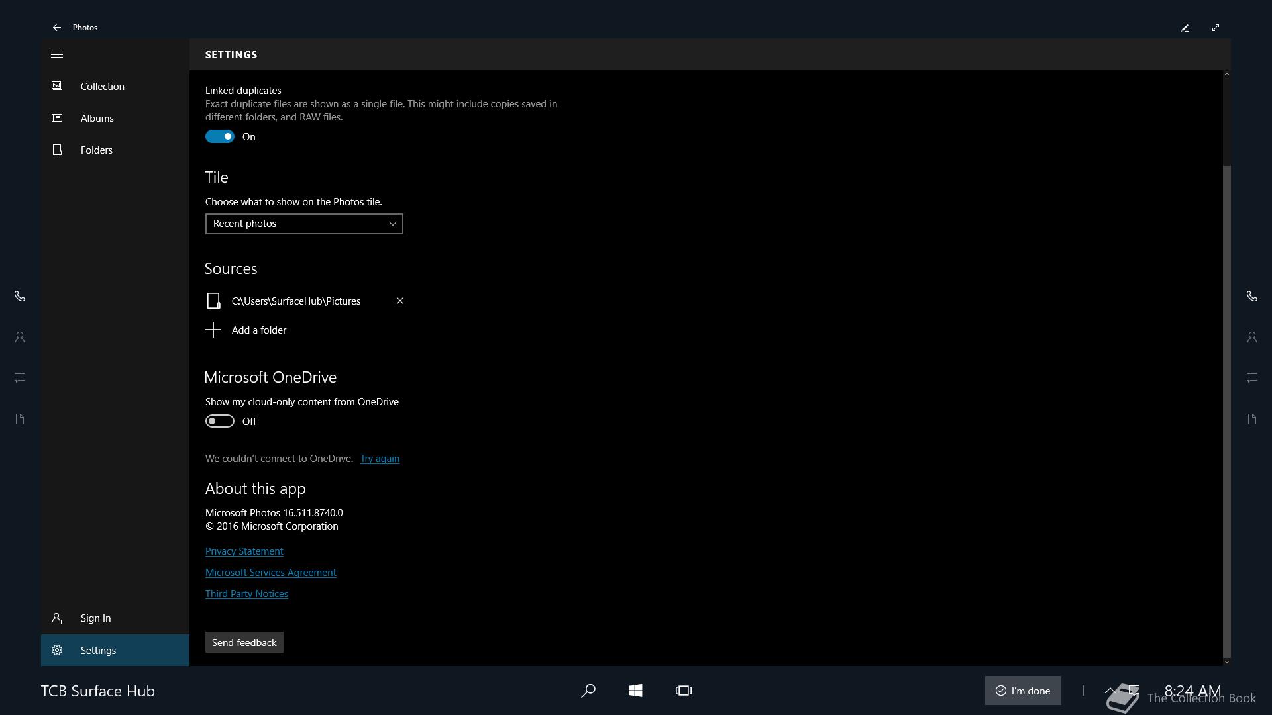Screen dimensions: 1272x715
Task: Go back using the Photos back arrow
Action: [57, 27]
